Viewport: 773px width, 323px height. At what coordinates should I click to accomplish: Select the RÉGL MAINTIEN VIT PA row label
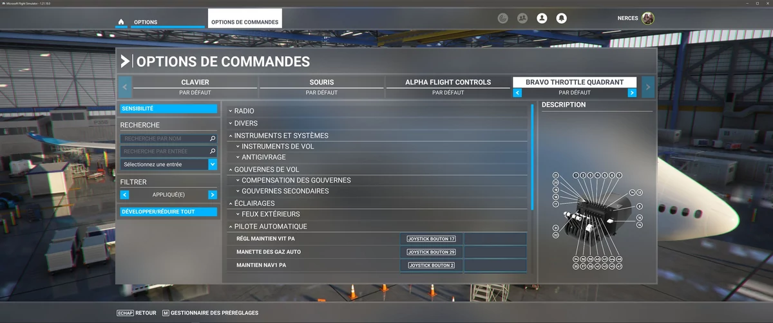point(265,239)
